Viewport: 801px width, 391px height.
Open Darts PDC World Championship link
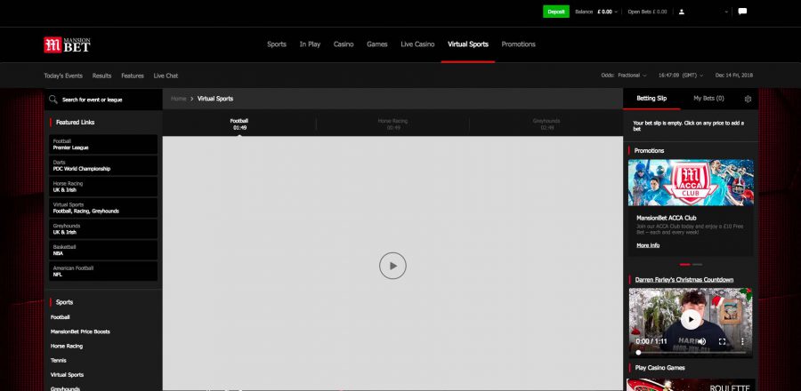[103, 165]
